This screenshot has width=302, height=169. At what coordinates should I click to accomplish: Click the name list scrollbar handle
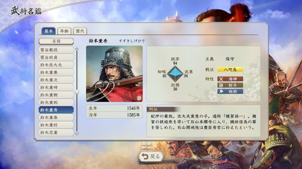77,92
